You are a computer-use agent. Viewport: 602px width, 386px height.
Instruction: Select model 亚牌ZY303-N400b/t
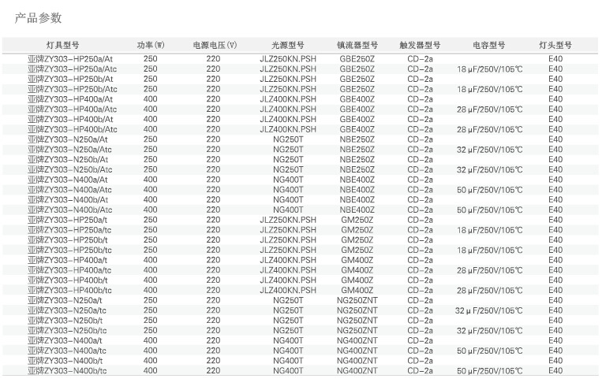65,361
